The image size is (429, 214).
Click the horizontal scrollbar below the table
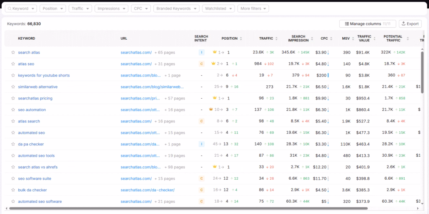[189, 208]
